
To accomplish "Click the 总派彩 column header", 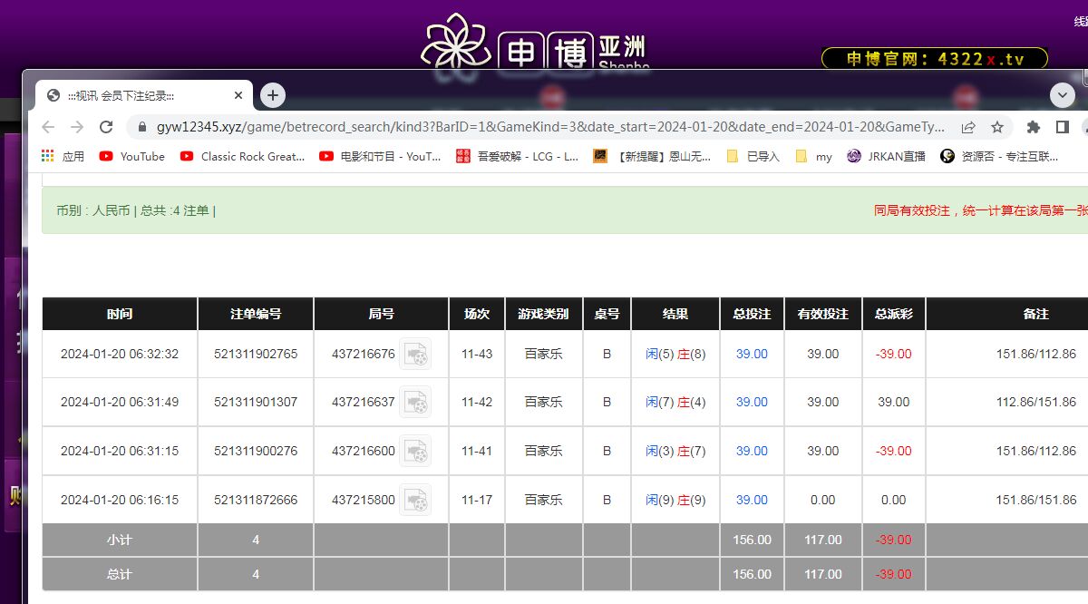I will click(x=894, y=314).
